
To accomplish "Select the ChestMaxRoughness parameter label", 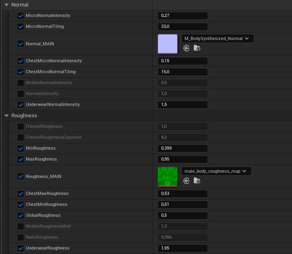I will tap(47, 193).
